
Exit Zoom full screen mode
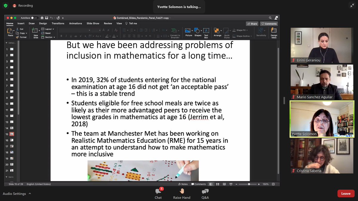coord(352,5)
